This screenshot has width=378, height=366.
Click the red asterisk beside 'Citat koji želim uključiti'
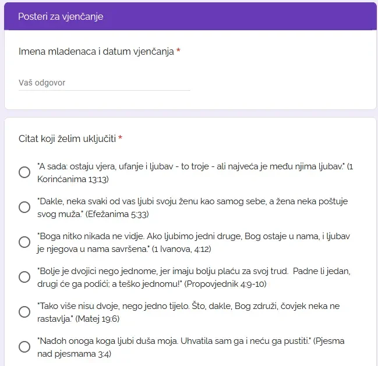(x=121, y=138)
